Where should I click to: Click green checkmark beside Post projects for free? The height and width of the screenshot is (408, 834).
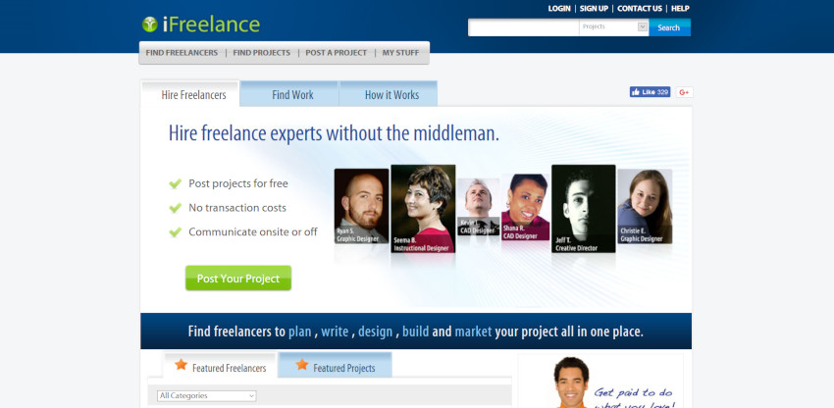[x=175, y=183]
